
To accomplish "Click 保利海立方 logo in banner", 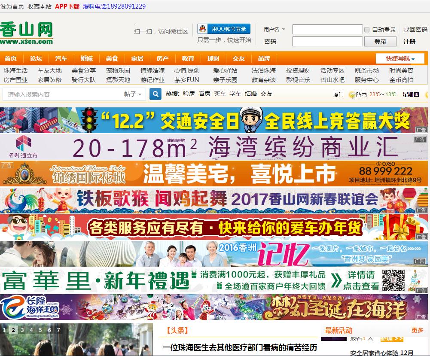I will 23,147.
